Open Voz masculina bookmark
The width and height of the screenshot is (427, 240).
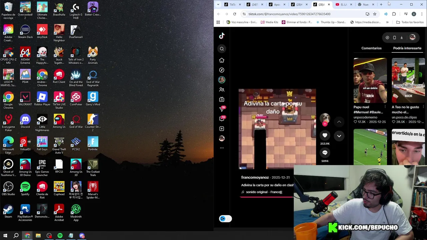coord(242,22)
